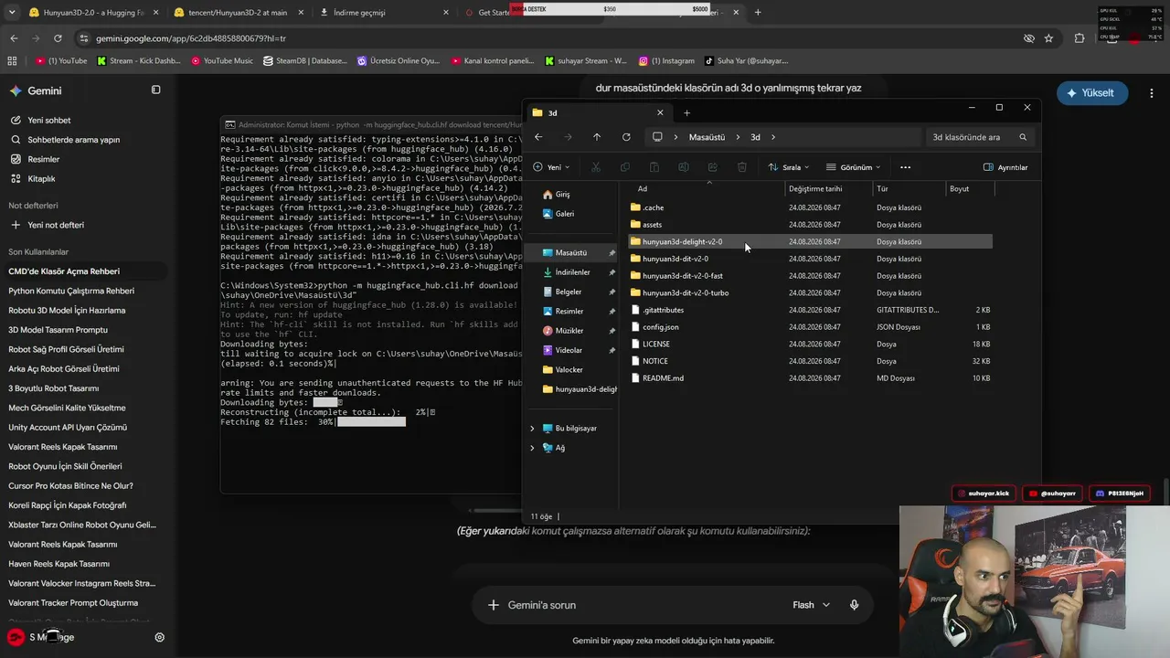The width and height of the screenshot is (1170, 658).
Task: Select the assets folder
Action: point(810,225)
